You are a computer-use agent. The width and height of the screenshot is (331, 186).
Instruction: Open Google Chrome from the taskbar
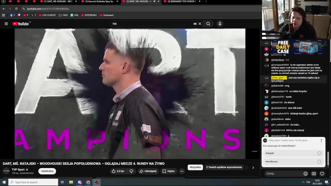pos(88,182)
